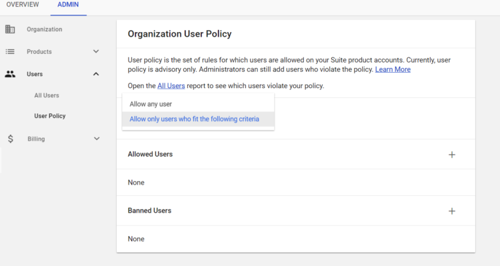Click the Organization building icon
Viewport: 500px width, 266px height.
coord(10,29)
